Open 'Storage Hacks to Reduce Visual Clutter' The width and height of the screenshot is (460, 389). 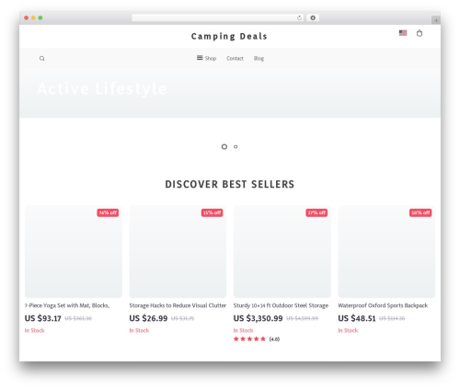click(178, 305)
